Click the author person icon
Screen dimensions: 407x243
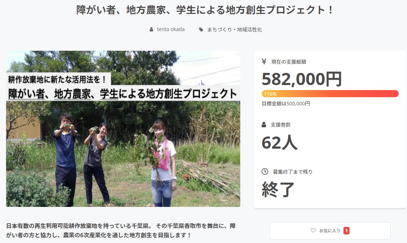151,29
